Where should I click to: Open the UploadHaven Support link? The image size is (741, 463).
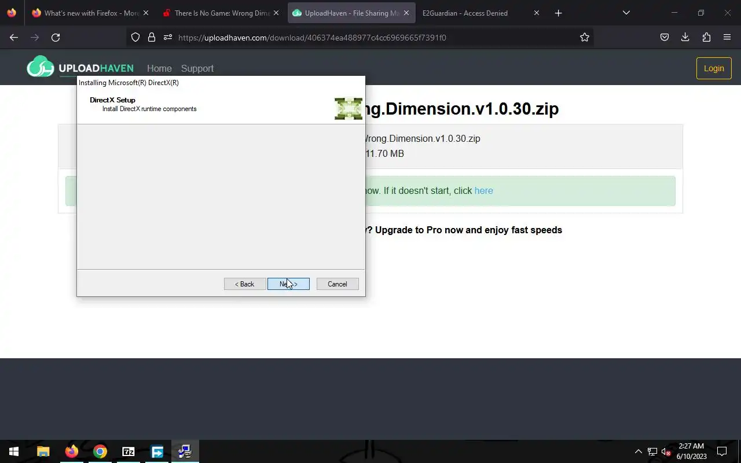197,68
